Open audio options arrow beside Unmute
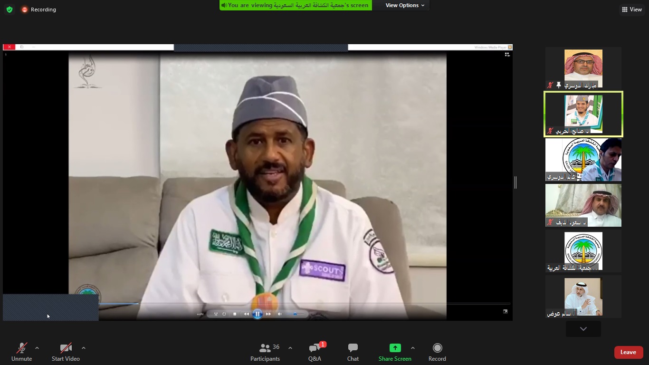The image size is (649, 365). pyautogui.click(x=37, y=348)
